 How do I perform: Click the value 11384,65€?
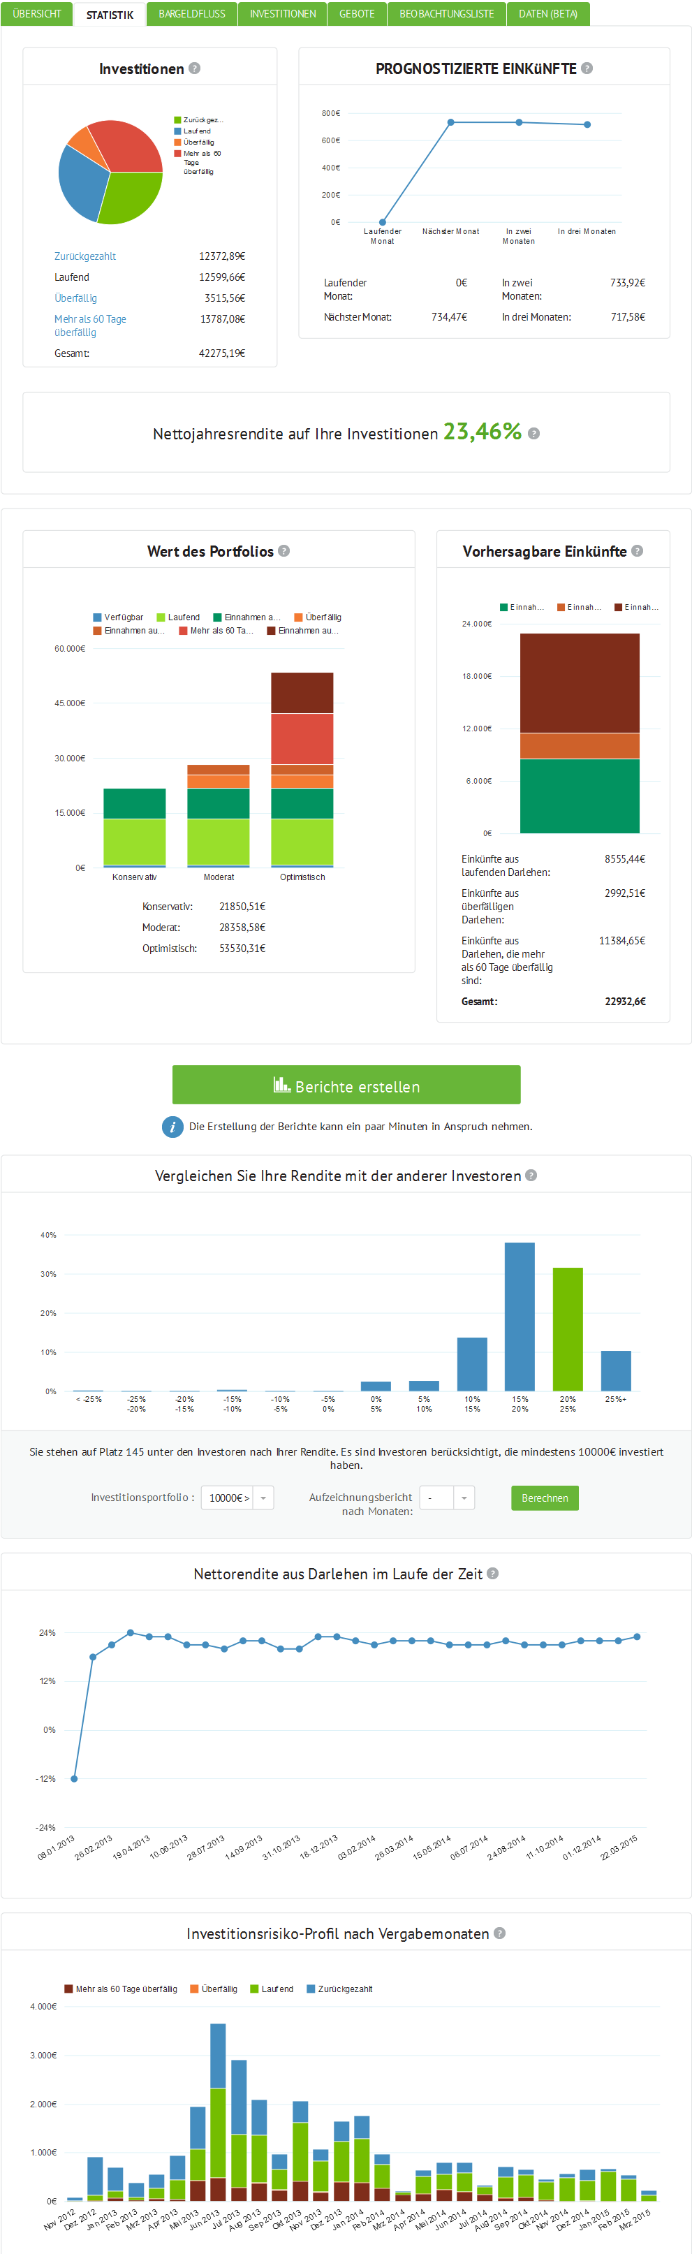coord(622,942)
